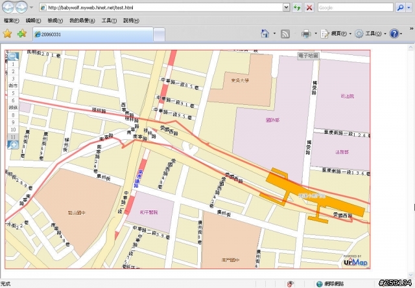
Task: Select the 縣市 zoom level
Action: coord(13,86)
